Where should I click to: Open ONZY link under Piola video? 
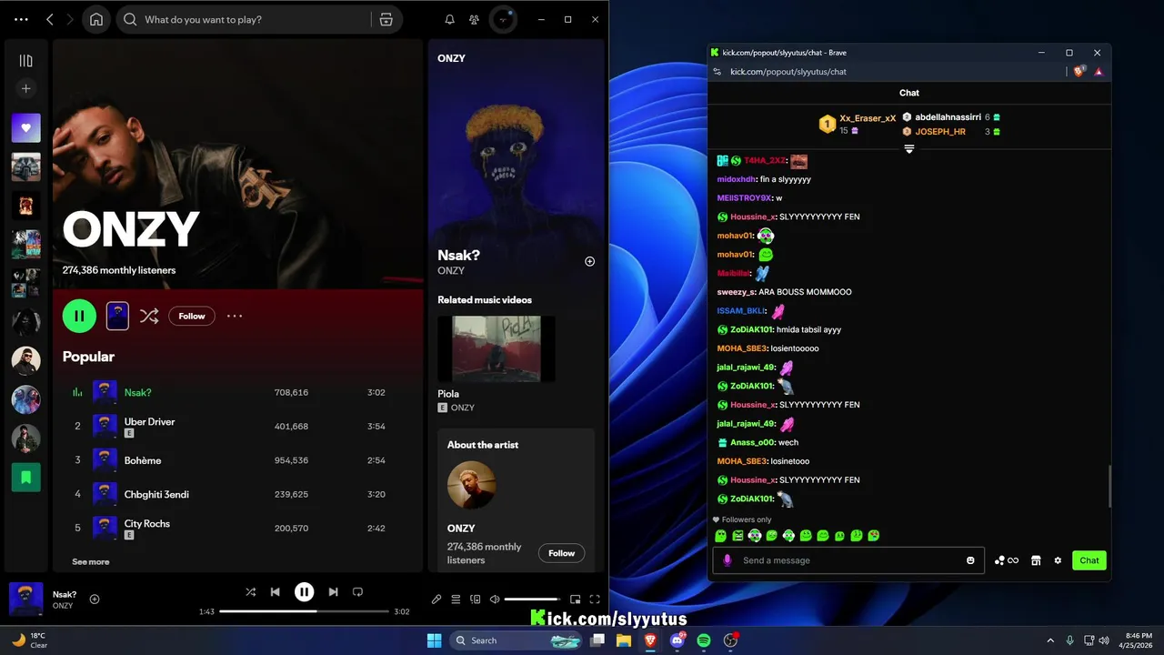pos(462,408)
